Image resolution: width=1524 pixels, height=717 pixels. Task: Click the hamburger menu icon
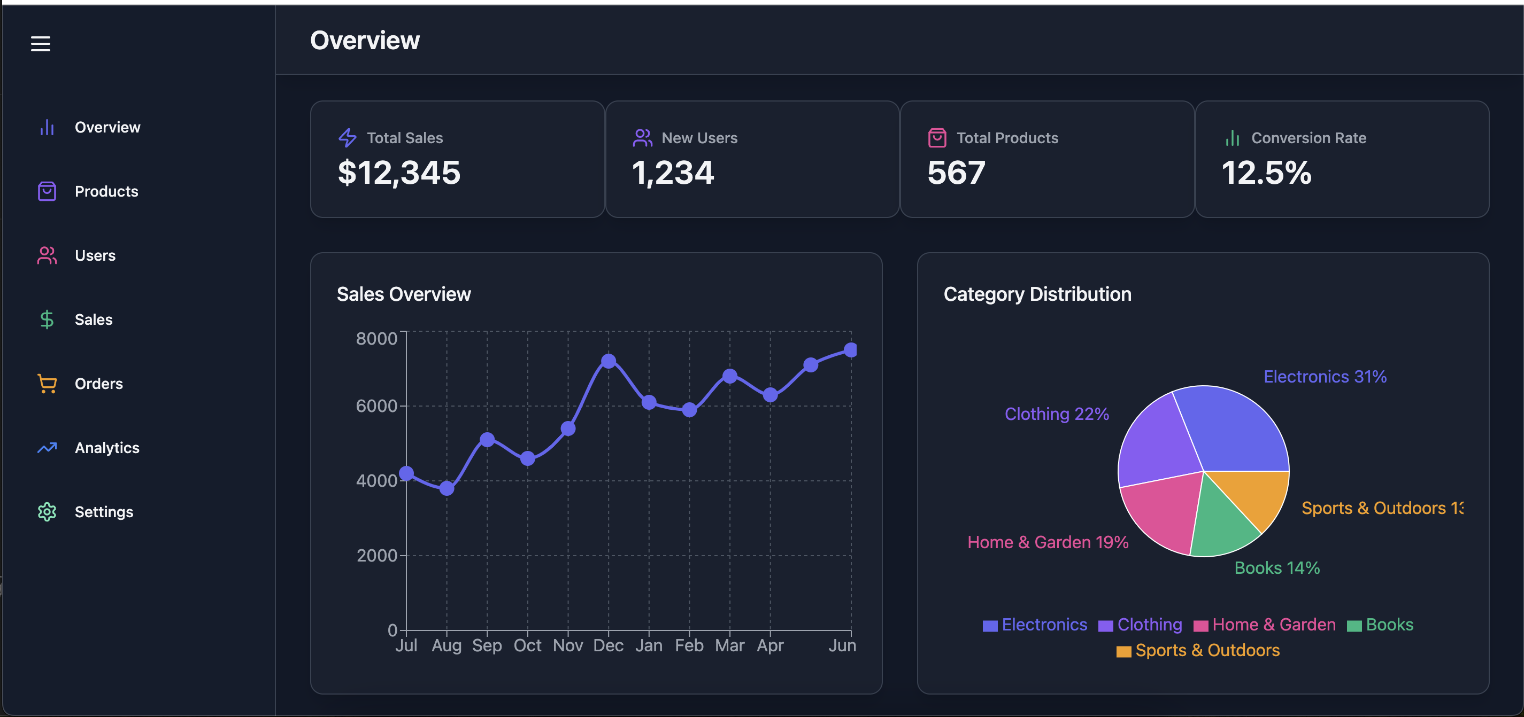coord(40,44)
